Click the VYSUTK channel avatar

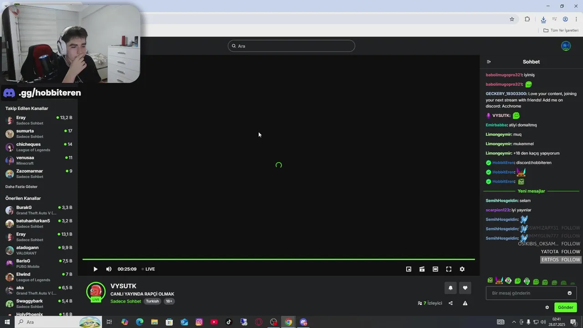click(96, 292)
